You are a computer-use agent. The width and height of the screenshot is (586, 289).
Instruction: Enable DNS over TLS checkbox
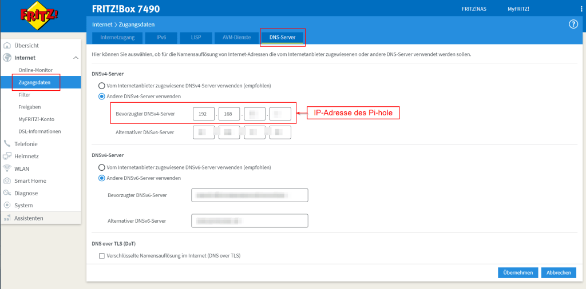(x=102, y=256)
